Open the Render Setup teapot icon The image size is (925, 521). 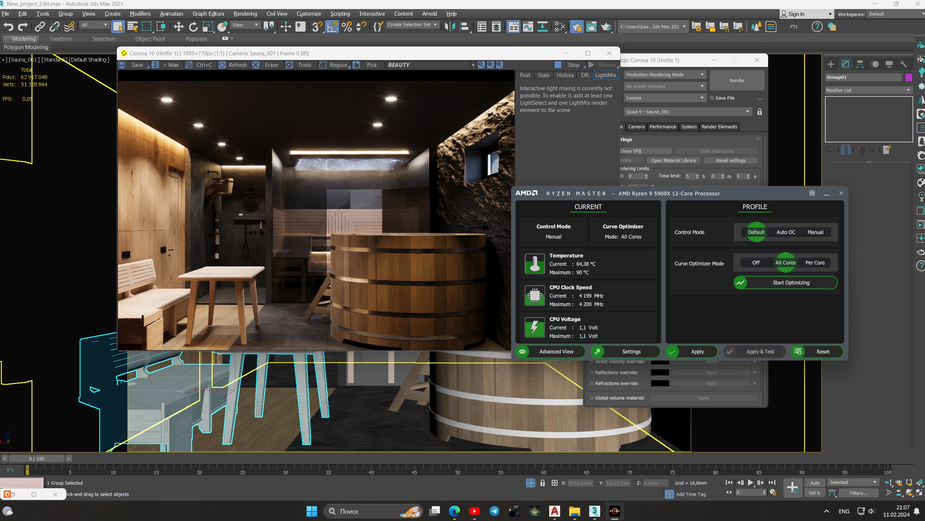(x=576, y=27)
